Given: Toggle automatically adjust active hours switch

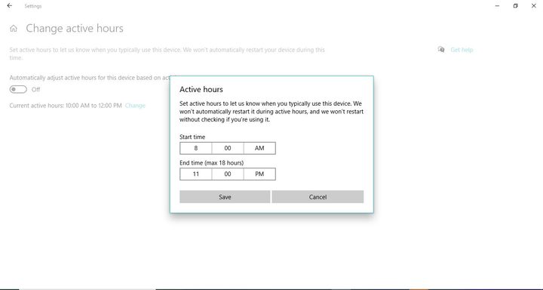Looking at the screenshot, I should pos(18,90).
